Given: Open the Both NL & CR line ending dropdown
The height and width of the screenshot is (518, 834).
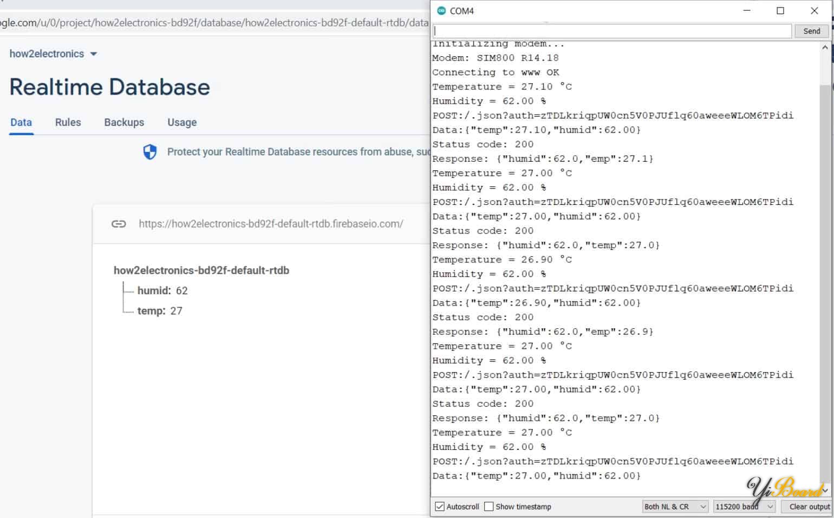Looking at the screenshot, I should tap(675, 507).
